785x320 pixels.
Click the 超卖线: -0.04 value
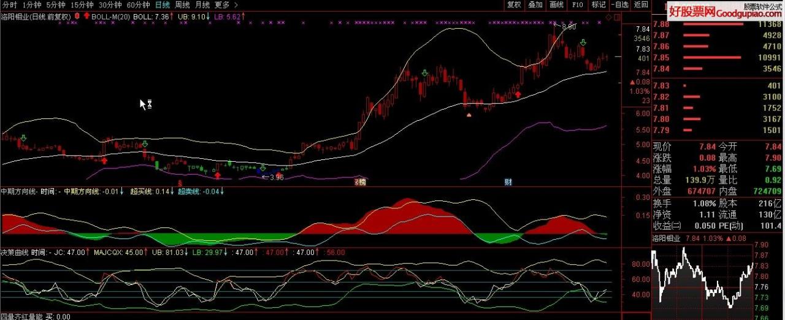pos(200,191)
